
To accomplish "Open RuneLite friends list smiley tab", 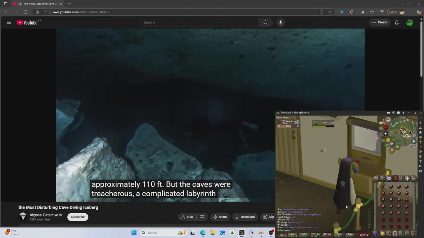I will pos(383,234).
